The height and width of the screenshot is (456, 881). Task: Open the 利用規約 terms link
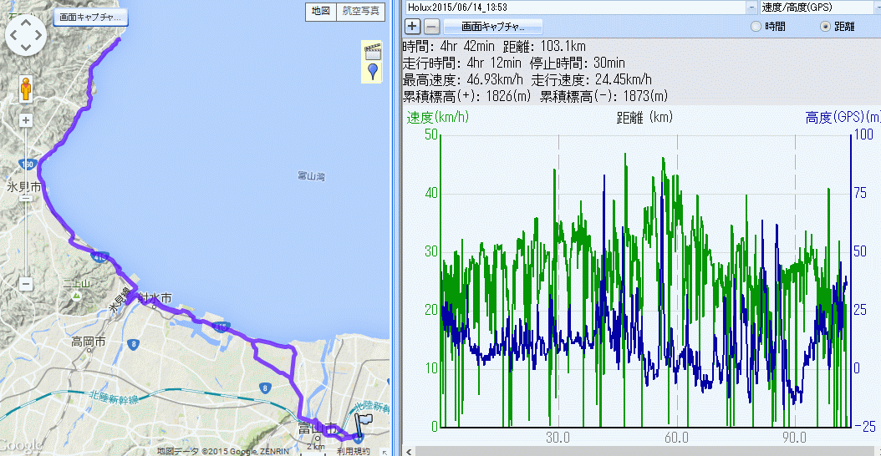coord(353,451)
